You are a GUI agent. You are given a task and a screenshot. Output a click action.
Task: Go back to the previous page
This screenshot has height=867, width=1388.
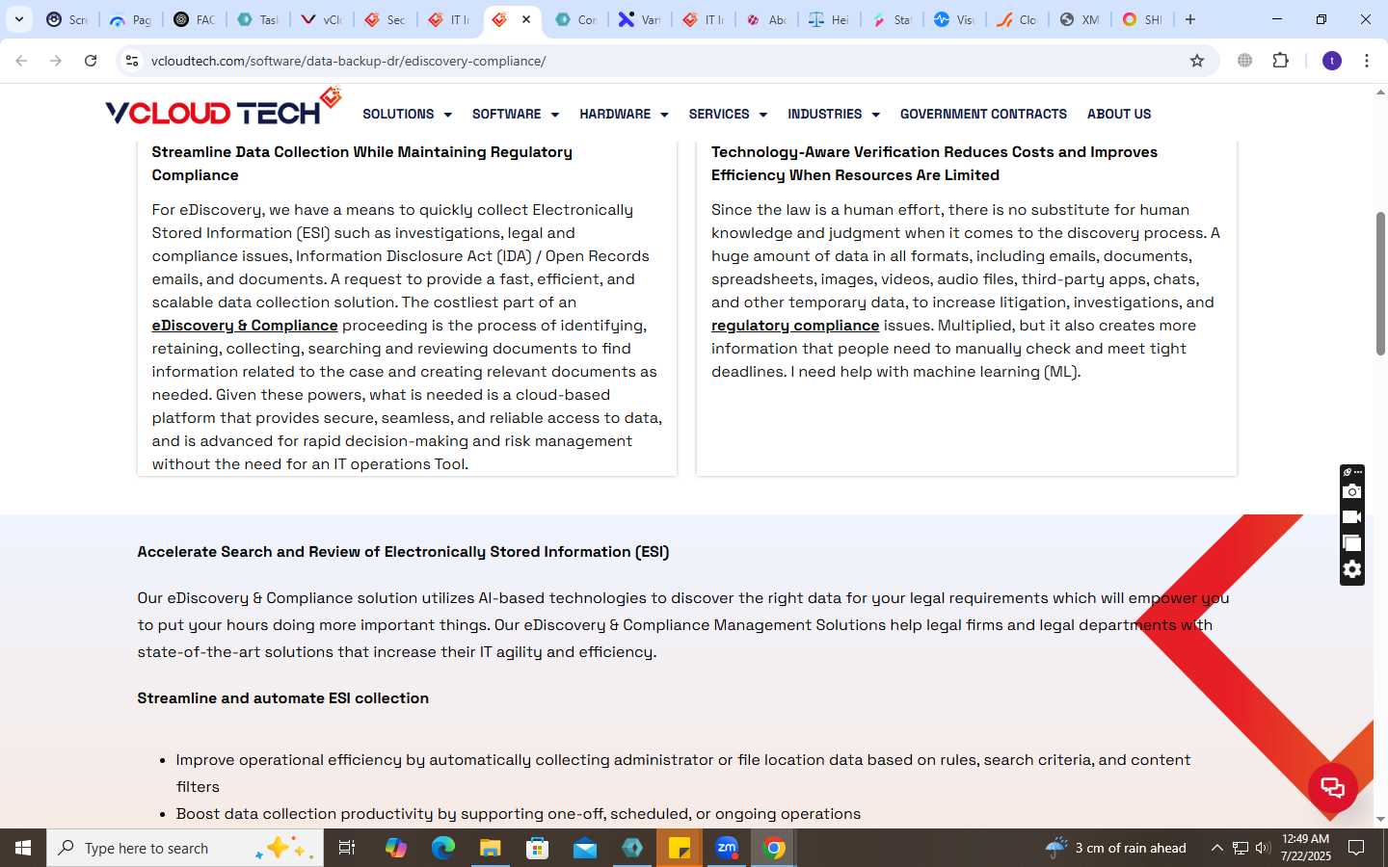click(x=21, y=61)
